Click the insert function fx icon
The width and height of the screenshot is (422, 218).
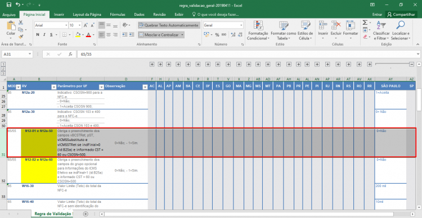pyautogui.click(x=70, y=54)
